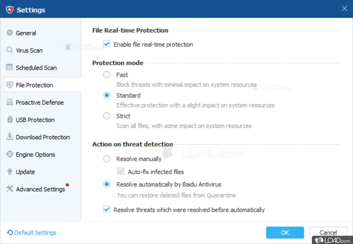353x244 pixels.
Task: Click the Proactive Defense firewall icon
Action: pos(10,102)
